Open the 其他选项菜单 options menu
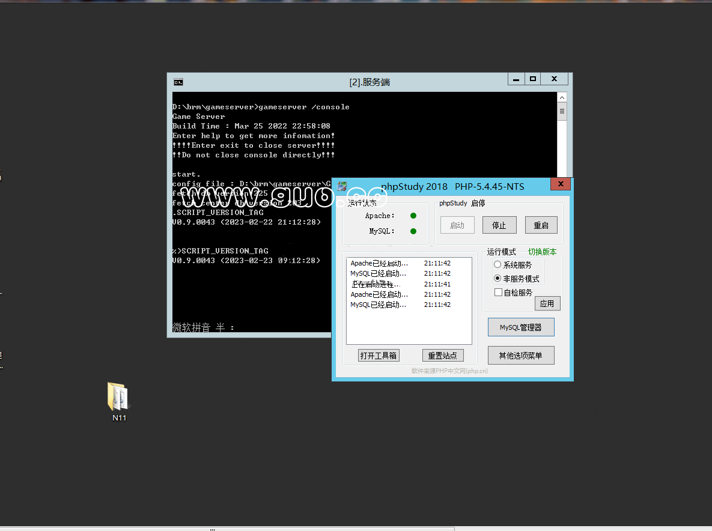 point(520,356)
